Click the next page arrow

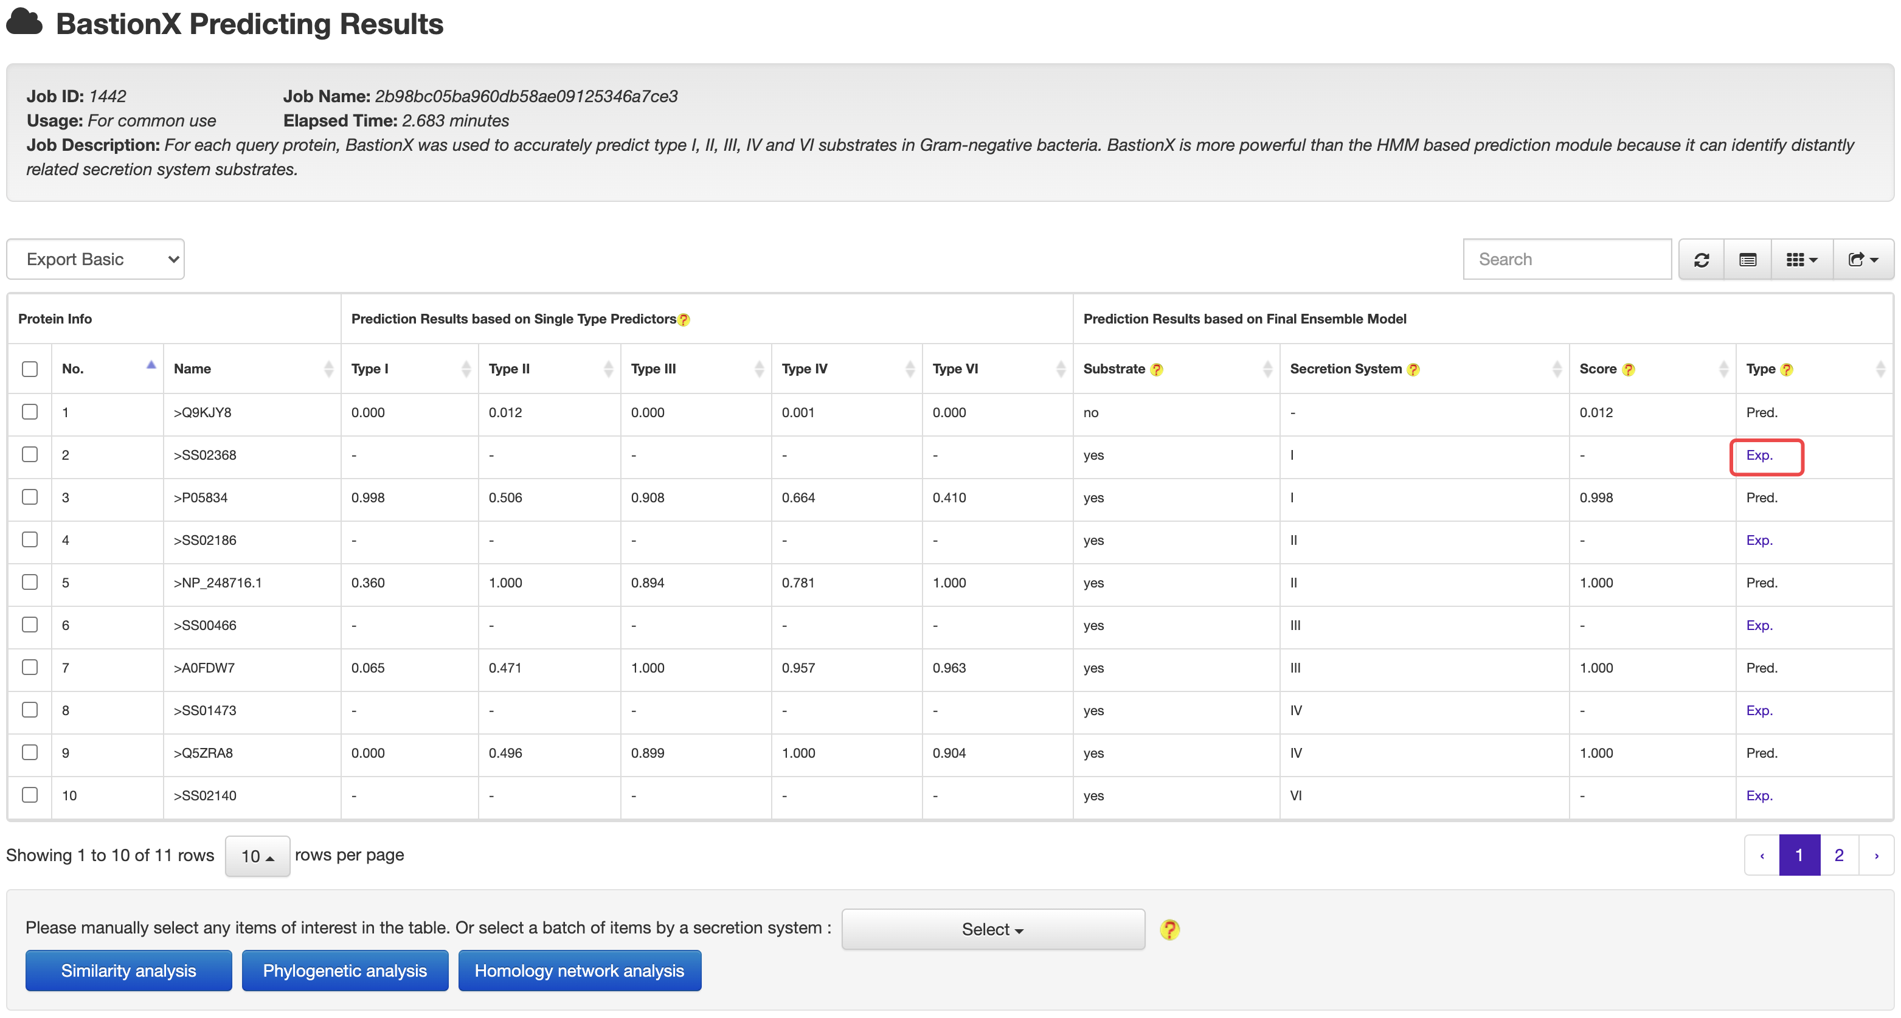[1876, 855]
